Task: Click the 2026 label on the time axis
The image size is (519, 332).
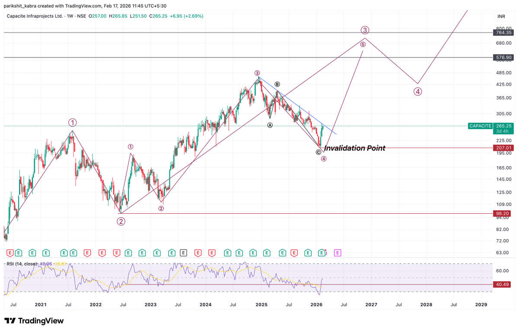Action: (x=316, y=305)
